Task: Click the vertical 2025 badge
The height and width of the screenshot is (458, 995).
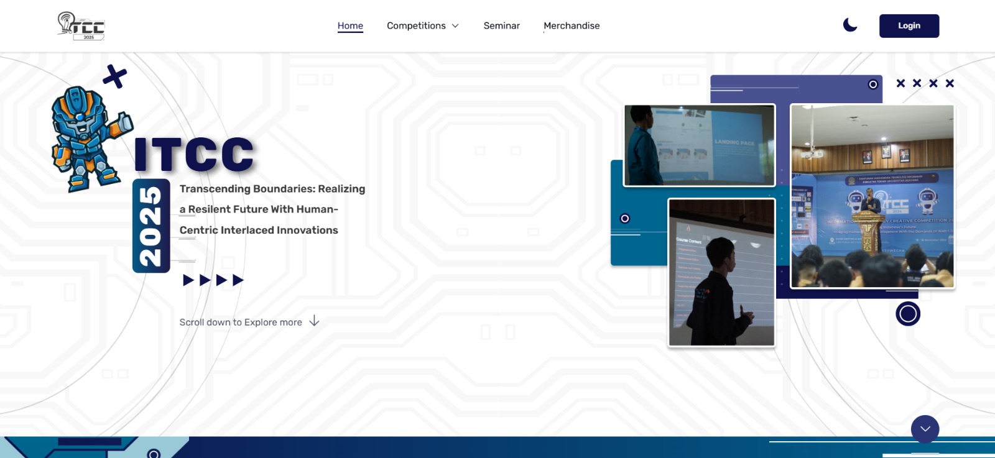Action: [x=151, y=226]
